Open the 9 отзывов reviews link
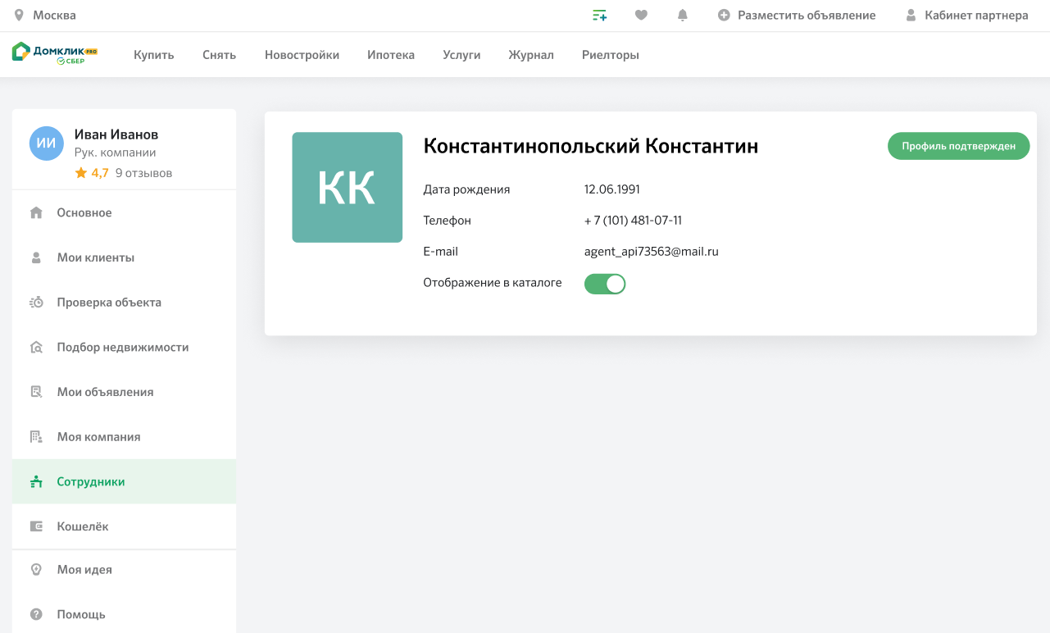 click(143, 173)
